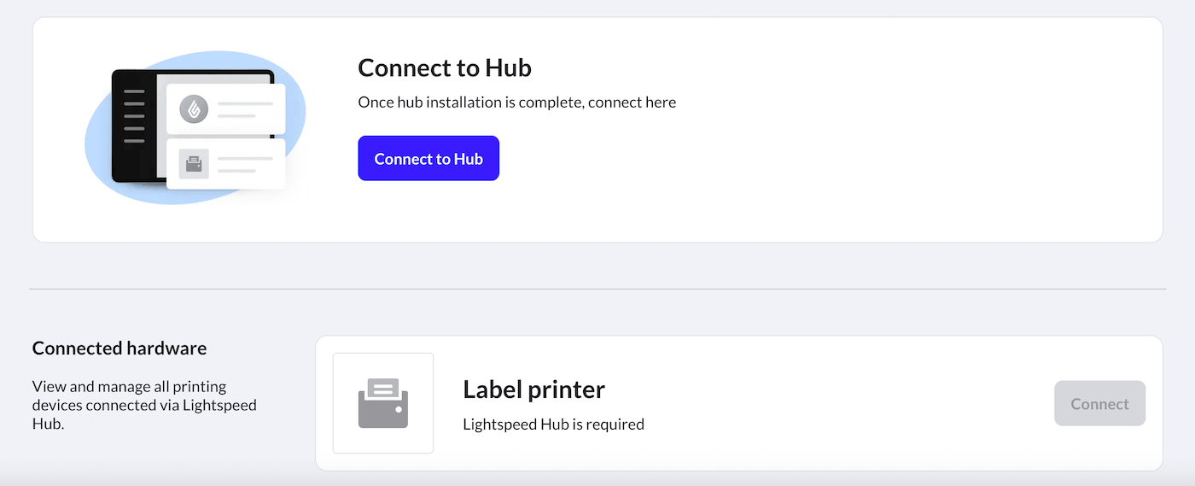Click the lower white card showing the printer

tap(225, 164)
